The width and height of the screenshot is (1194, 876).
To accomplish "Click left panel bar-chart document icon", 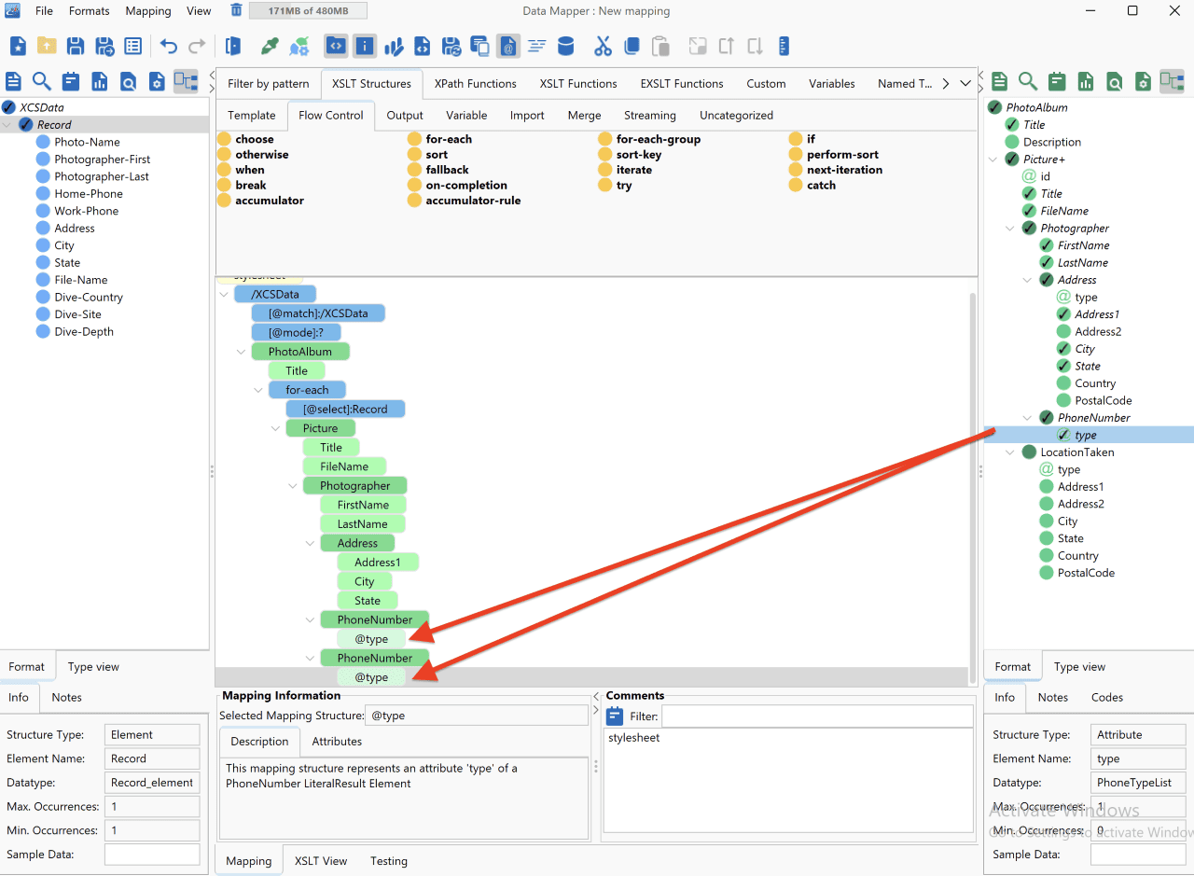I will pyautogui.click(x=99, y=81).
